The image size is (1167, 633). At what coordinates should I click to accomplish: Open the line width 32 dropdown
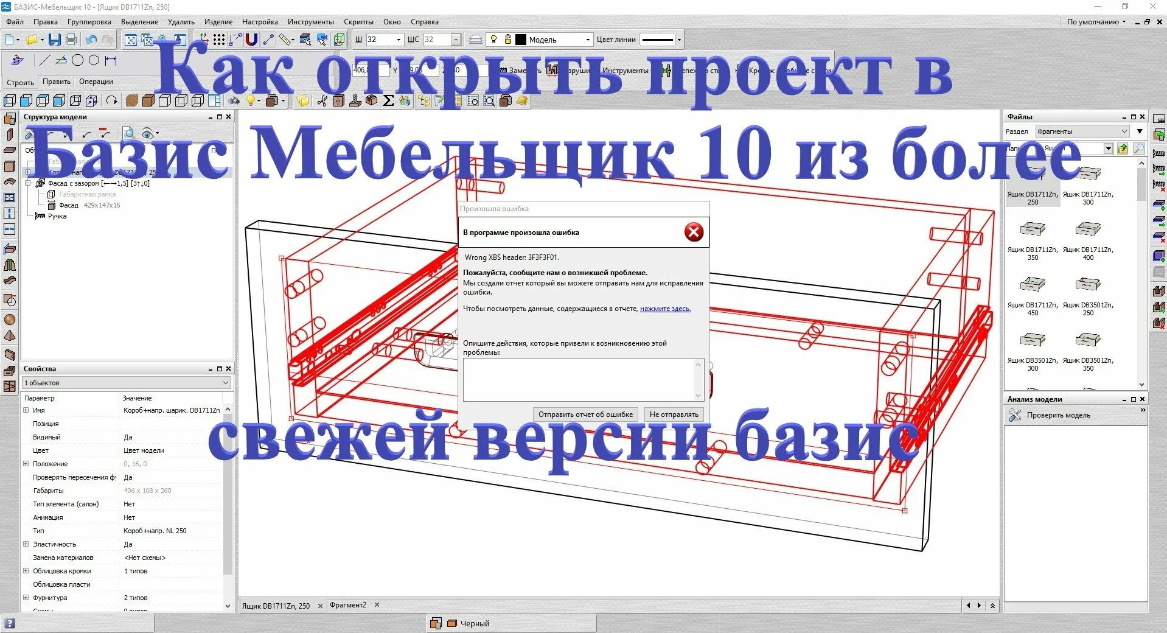[399, 40]
